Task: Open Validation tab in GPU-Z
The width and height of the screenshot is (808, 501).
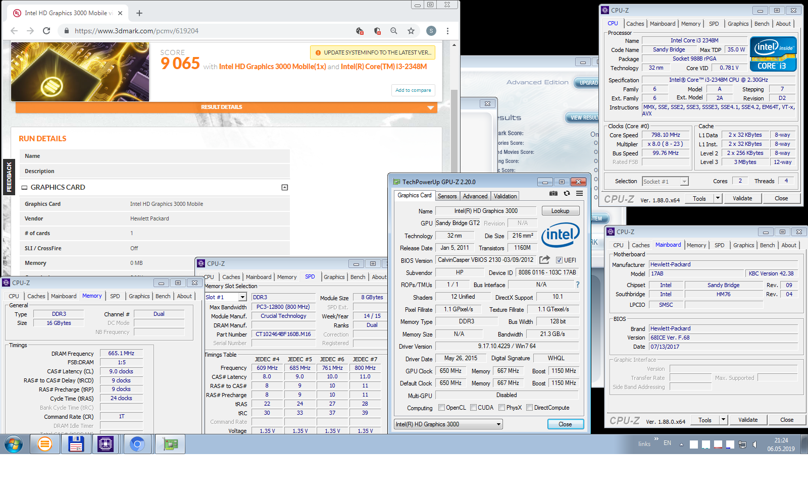Action: click(x=505, y=196)
